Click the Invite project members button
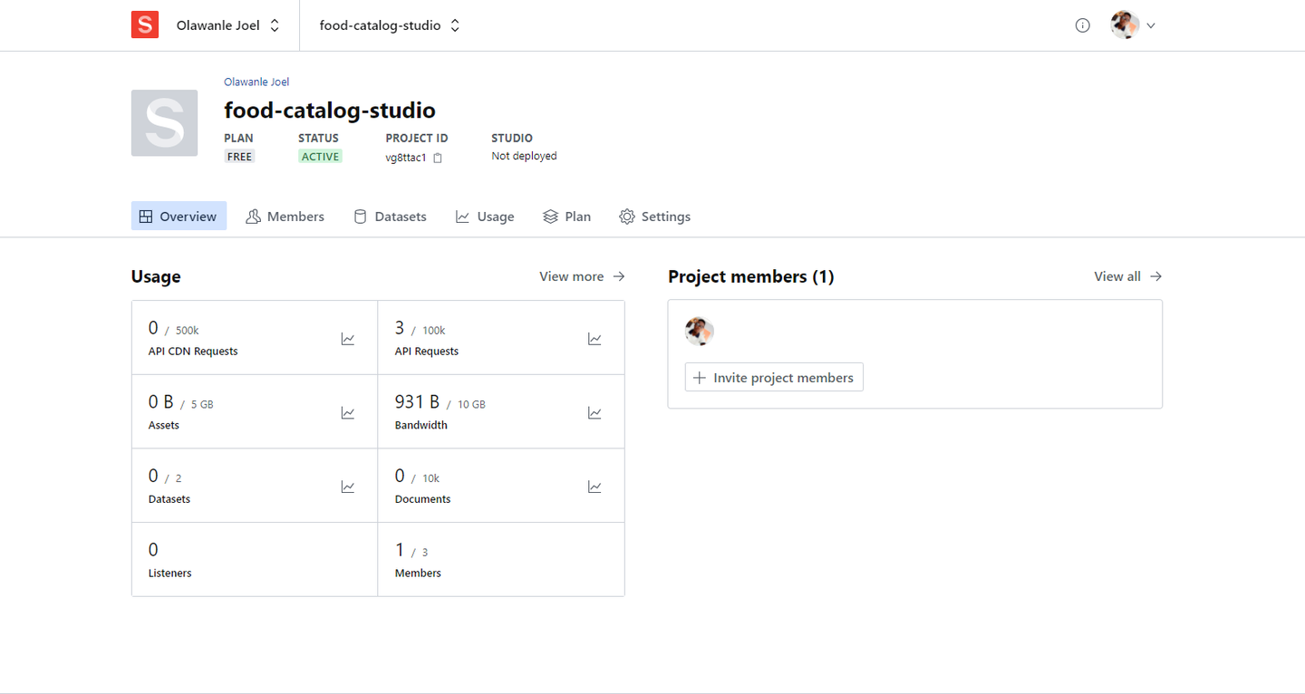 coord(773,377)
